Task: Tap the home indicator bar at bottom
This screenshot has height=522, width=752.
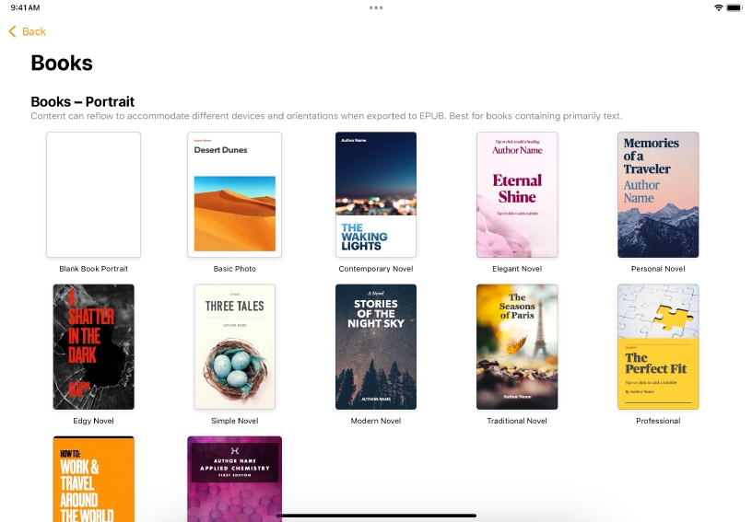Action: coord(376,515)
